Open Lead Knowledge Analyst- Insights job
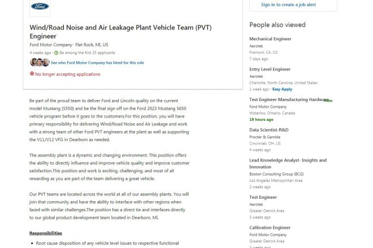The height and width of the screenshot is (248, 373). (288, 163)
